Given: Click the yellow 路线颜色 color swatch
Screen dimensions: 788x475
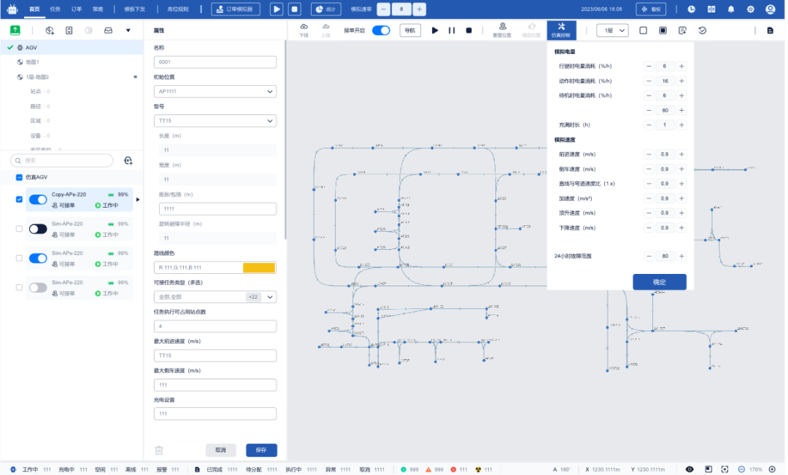Looking at the screenshot, I should click(259, 267).
